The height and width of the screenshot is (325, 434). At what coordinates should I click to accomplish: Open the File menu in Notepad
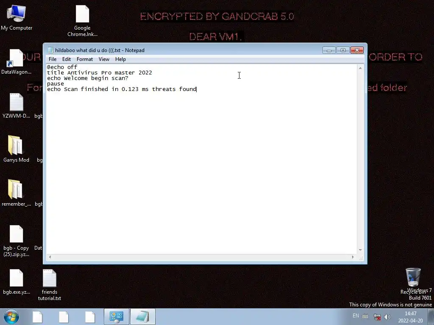point(52,59)
